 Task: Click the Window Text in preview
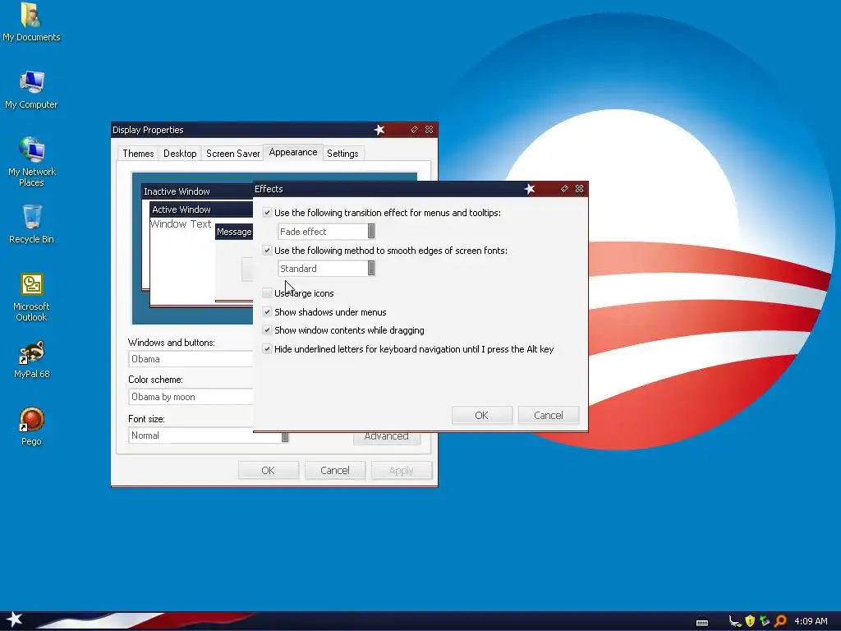[x=181, y=224]
